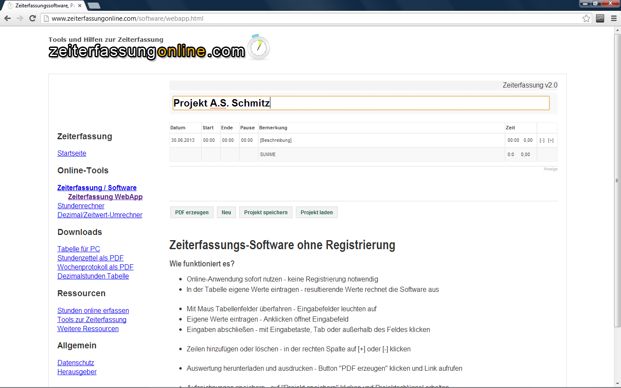Open Zeiterfassung WebApp link
This screenshot has height=388, width=621.
105,197
